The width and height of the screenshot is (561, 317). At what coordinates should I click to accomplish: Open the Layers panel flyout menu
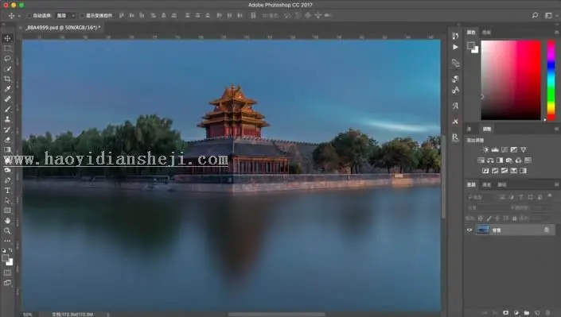click(556, 185)
